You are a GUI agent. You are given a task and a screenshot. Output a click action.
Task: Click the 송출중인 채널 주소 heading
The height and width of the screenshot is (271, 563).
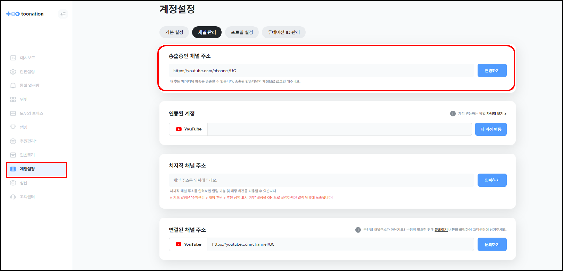pos(190,56)
